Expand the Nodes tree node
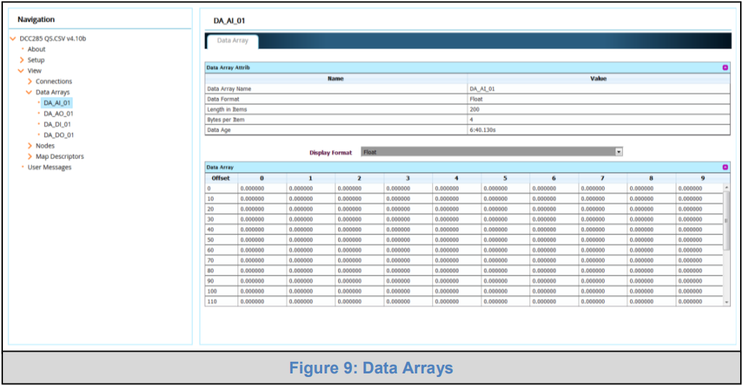The width and height of the screenshot is (743, 385). [x=30, y=146]
